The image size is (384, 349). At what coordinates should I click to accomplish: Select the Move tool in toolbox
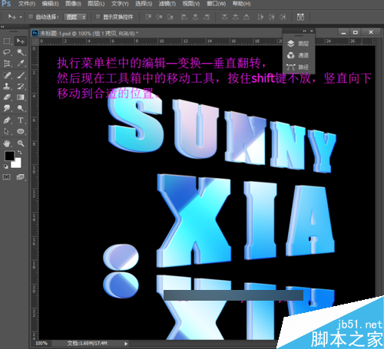21,41
